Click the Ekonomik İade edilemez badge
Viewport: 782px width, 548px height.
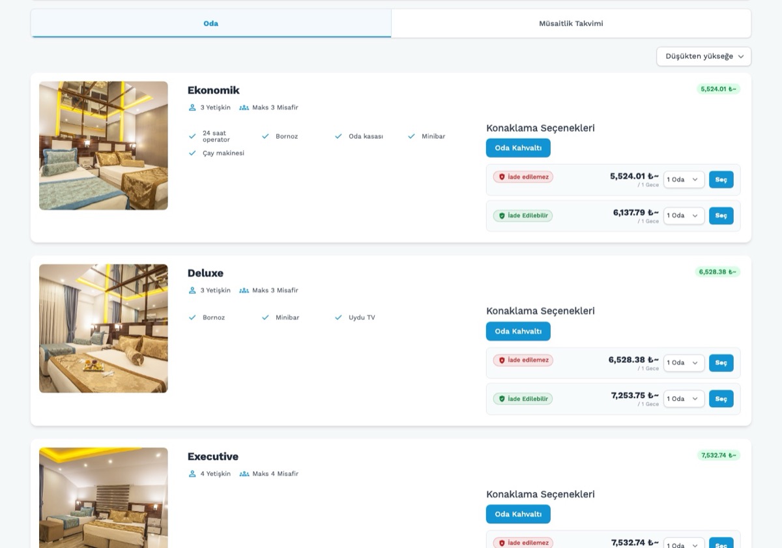[523, 177]
